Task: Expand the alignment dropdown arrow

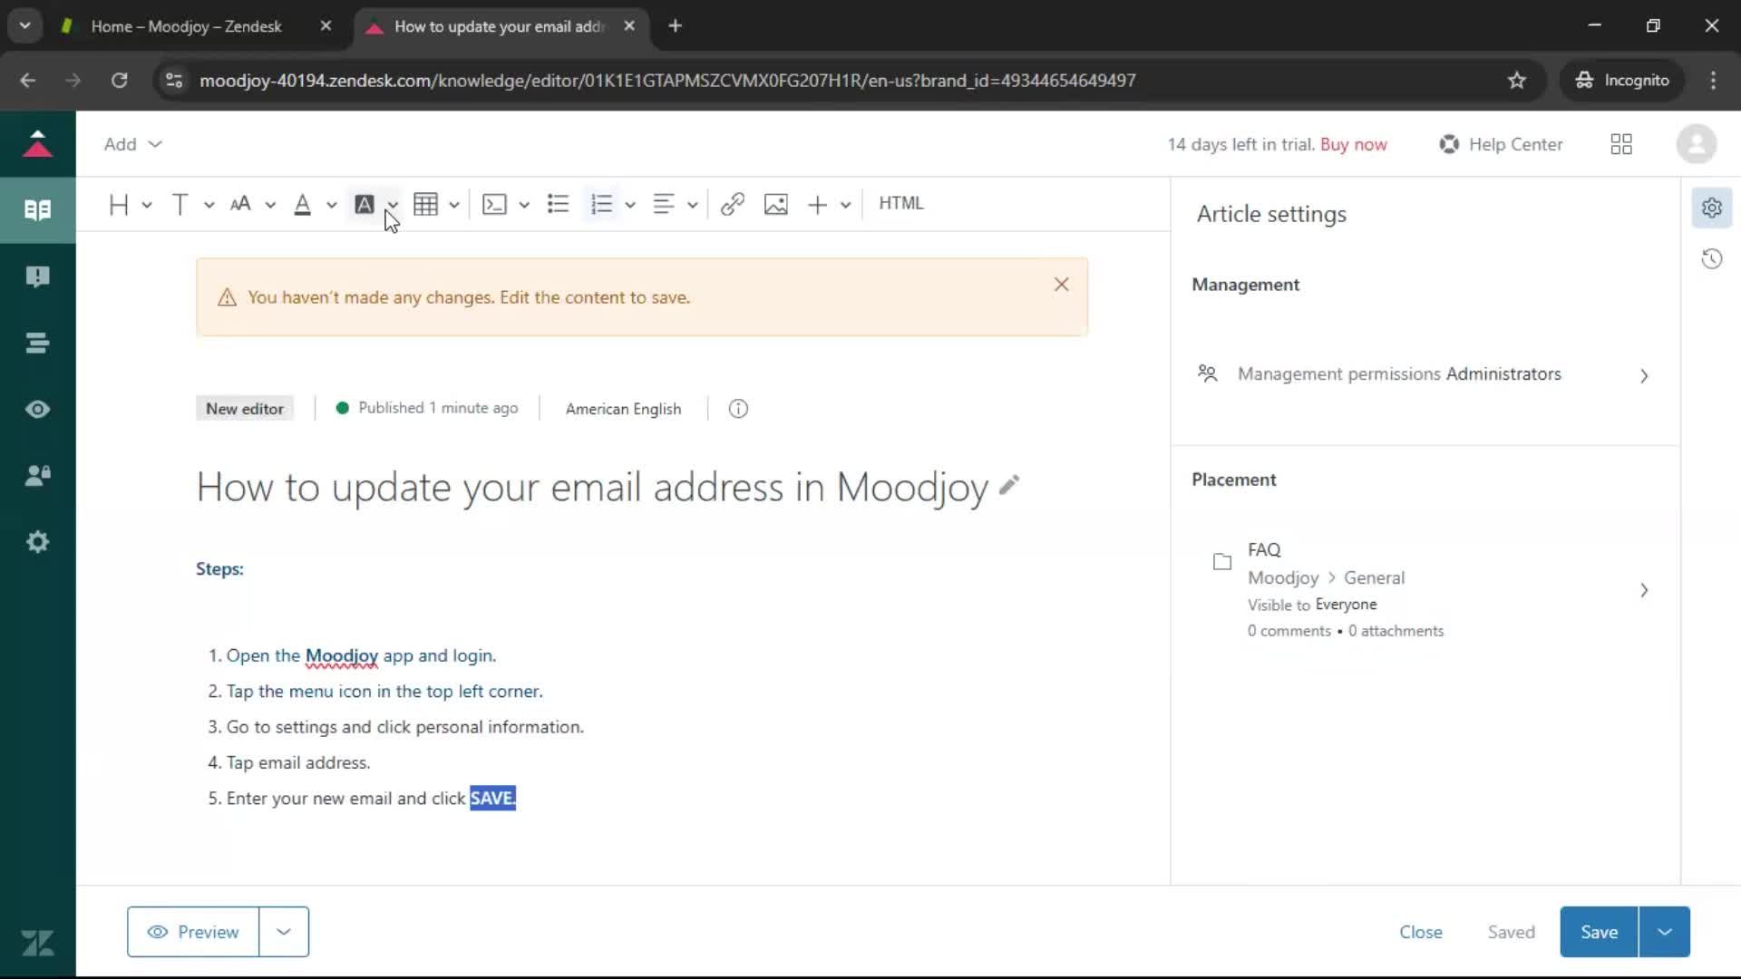Action: 692,205
